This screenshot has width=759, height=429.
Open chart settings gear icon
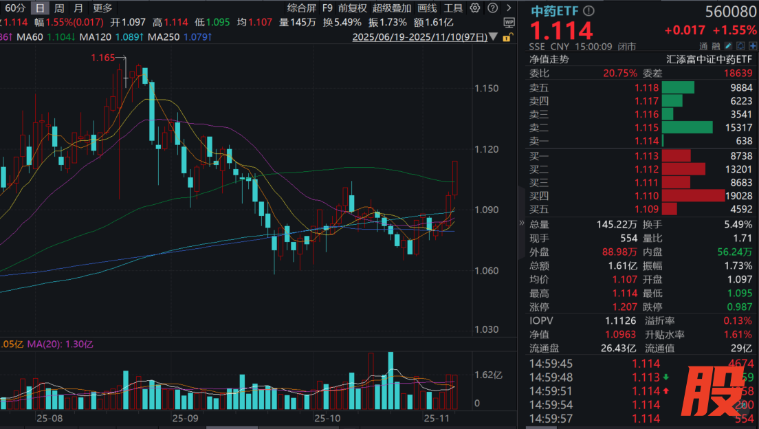click(474, 8)
